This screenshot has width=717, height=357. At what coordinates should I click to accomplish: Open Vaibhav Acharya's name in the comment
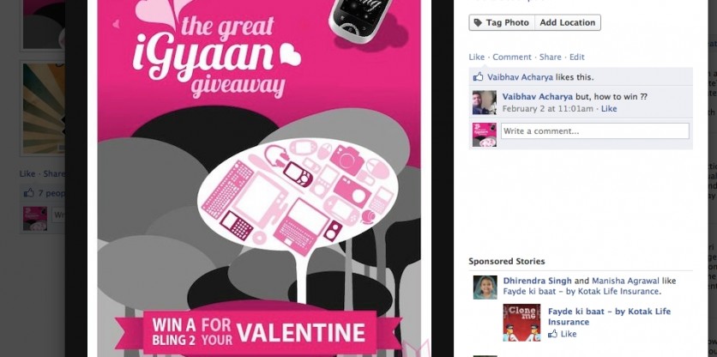[x=537, y=97]
